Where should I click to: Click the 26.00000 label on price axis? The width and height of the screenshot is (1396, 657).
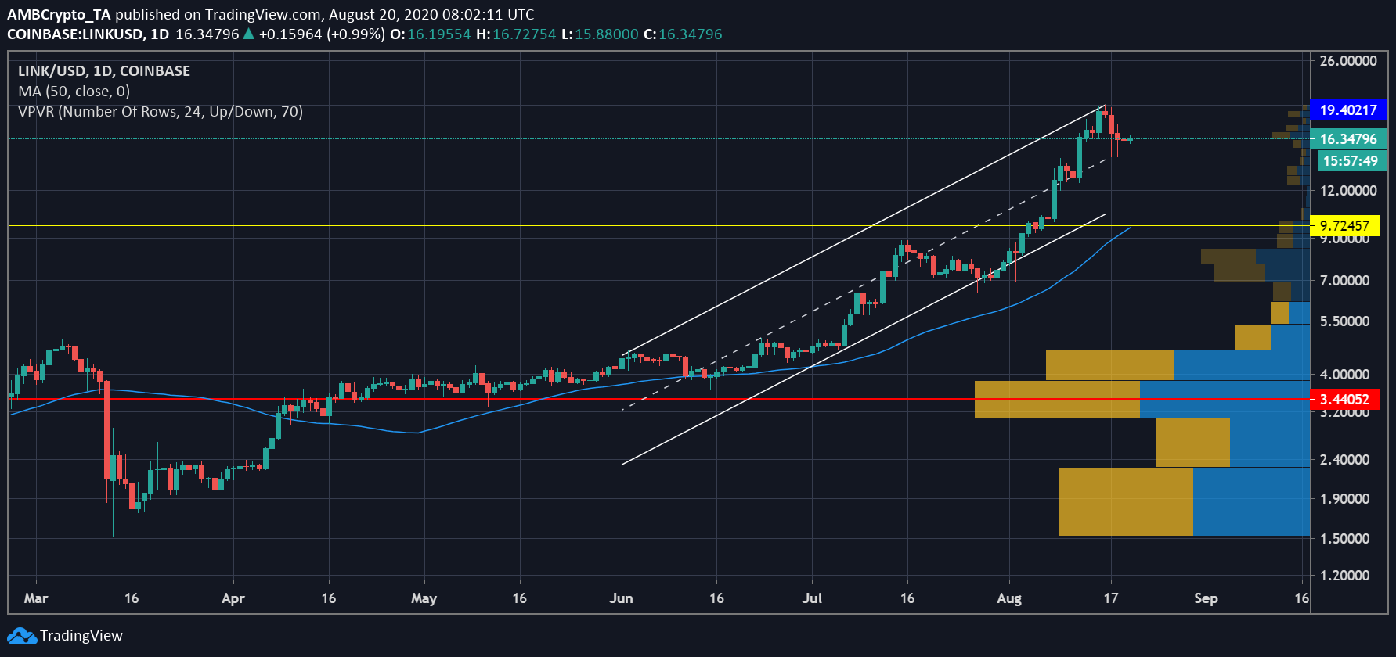click(x=1347, y=61)
